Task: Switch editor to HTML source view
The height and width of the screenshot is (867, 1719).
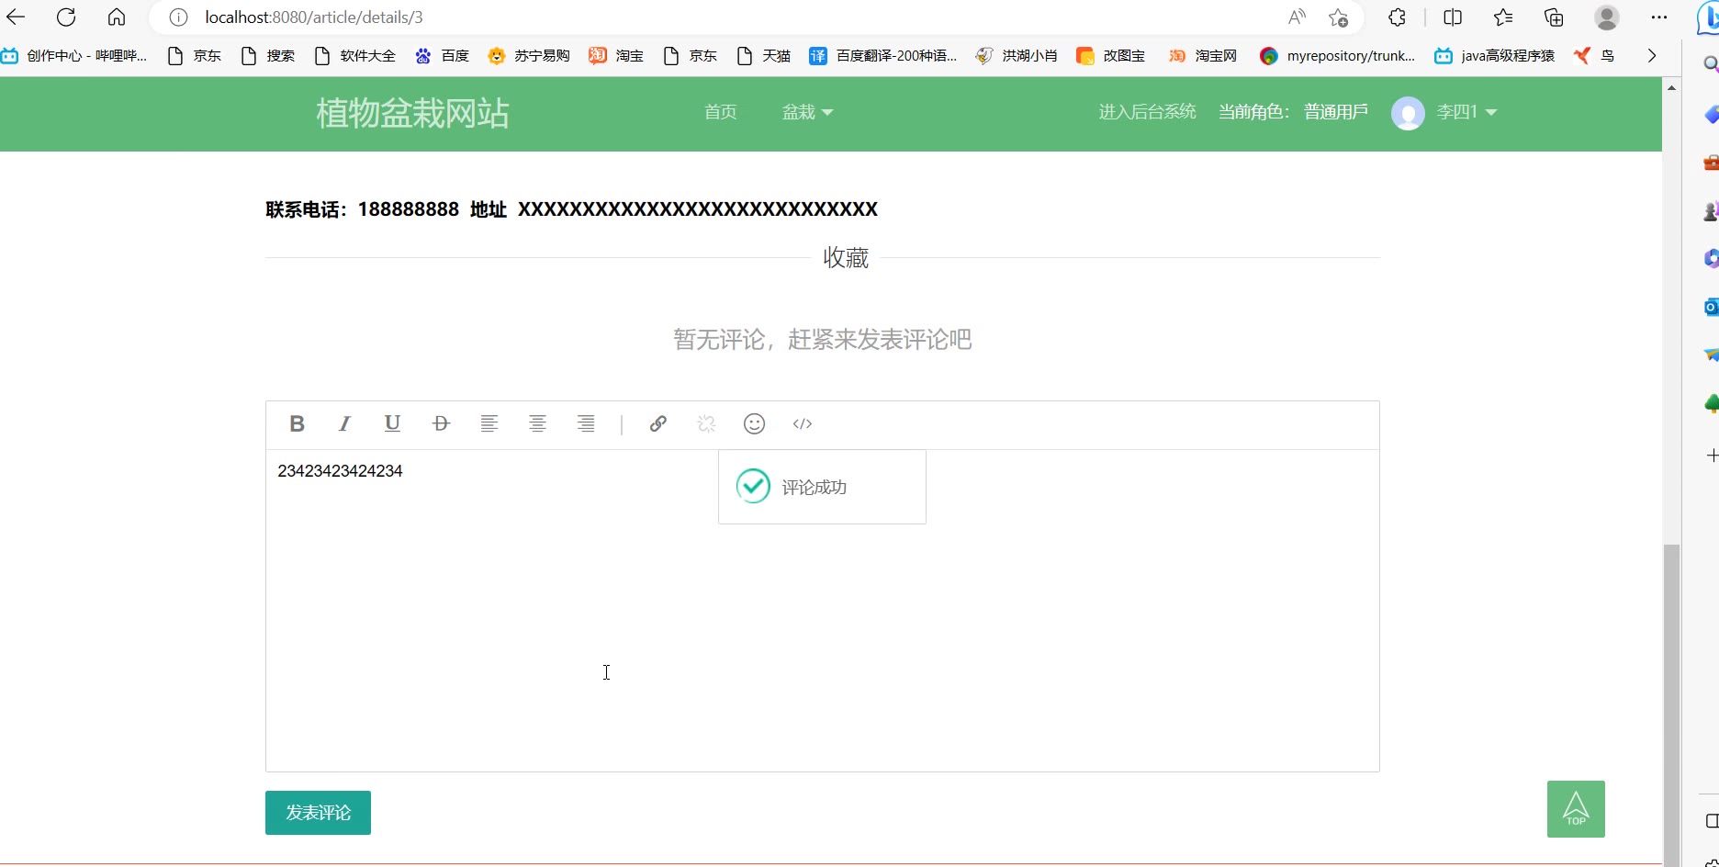Action: coord(803,423)
